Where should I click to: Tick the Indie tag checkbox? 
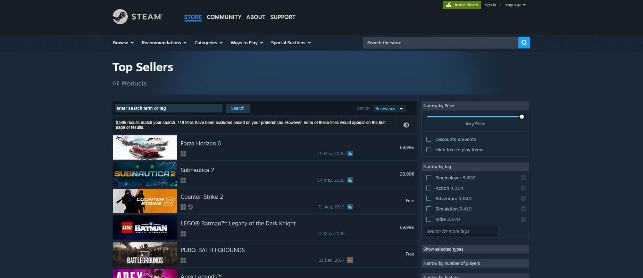[429, 219]
